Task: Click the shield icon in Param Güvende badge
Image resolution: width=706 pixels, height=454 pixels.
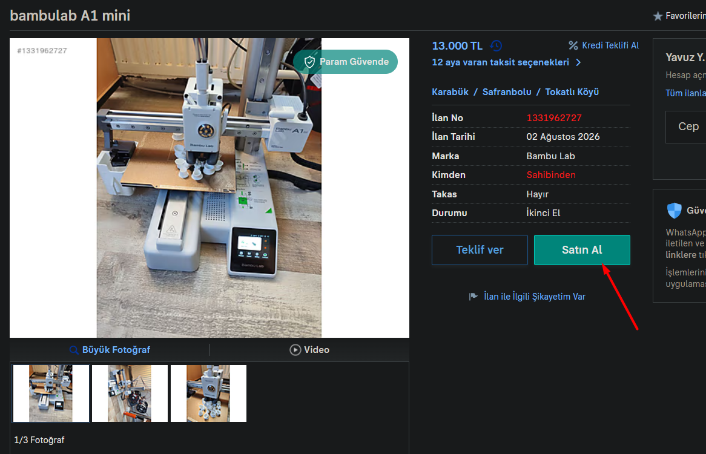Action: coord(310,62)
